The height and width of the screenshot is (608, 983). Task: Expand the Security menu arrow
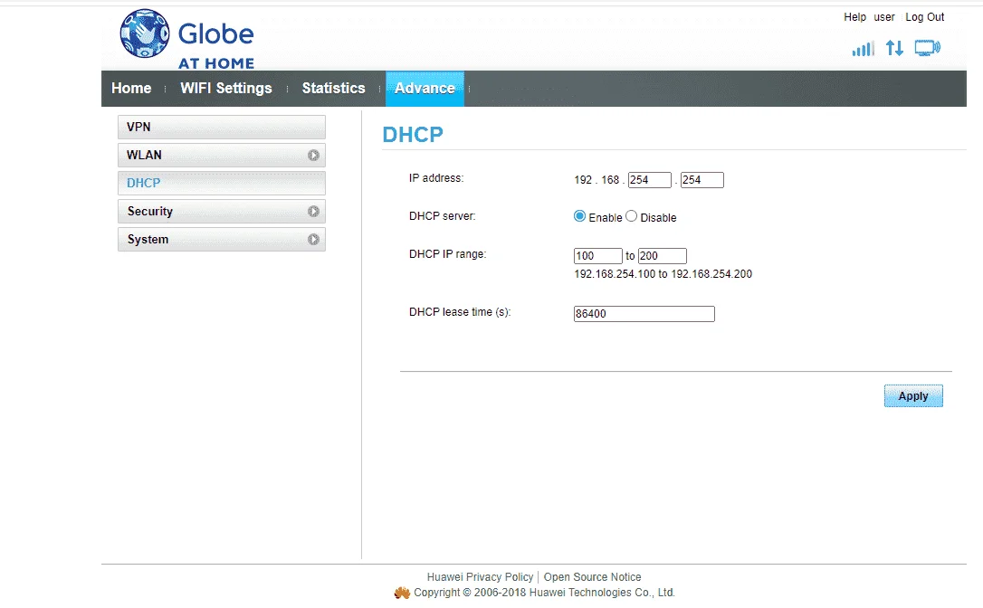[x=313, y=211]
